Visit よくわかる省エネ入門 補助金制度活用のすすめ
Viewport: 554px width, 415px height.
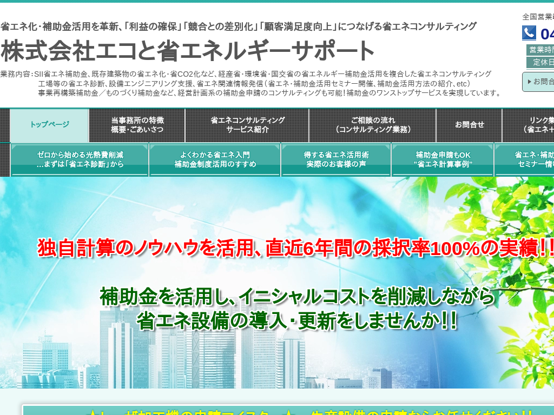pos(215,159)
